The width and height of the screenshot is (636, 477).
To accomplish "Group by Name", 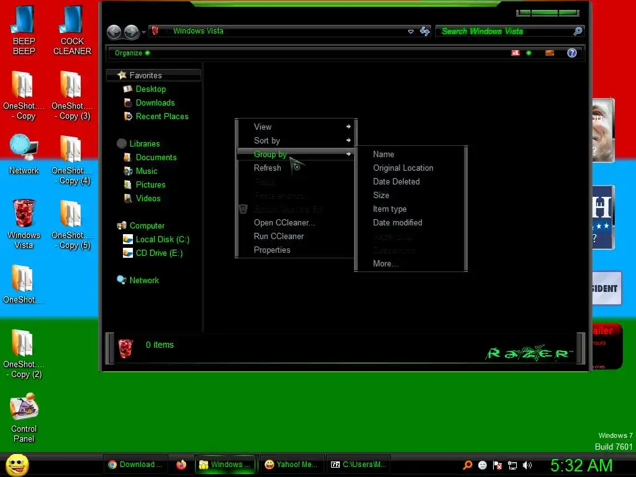I will [x=411, y=155].
